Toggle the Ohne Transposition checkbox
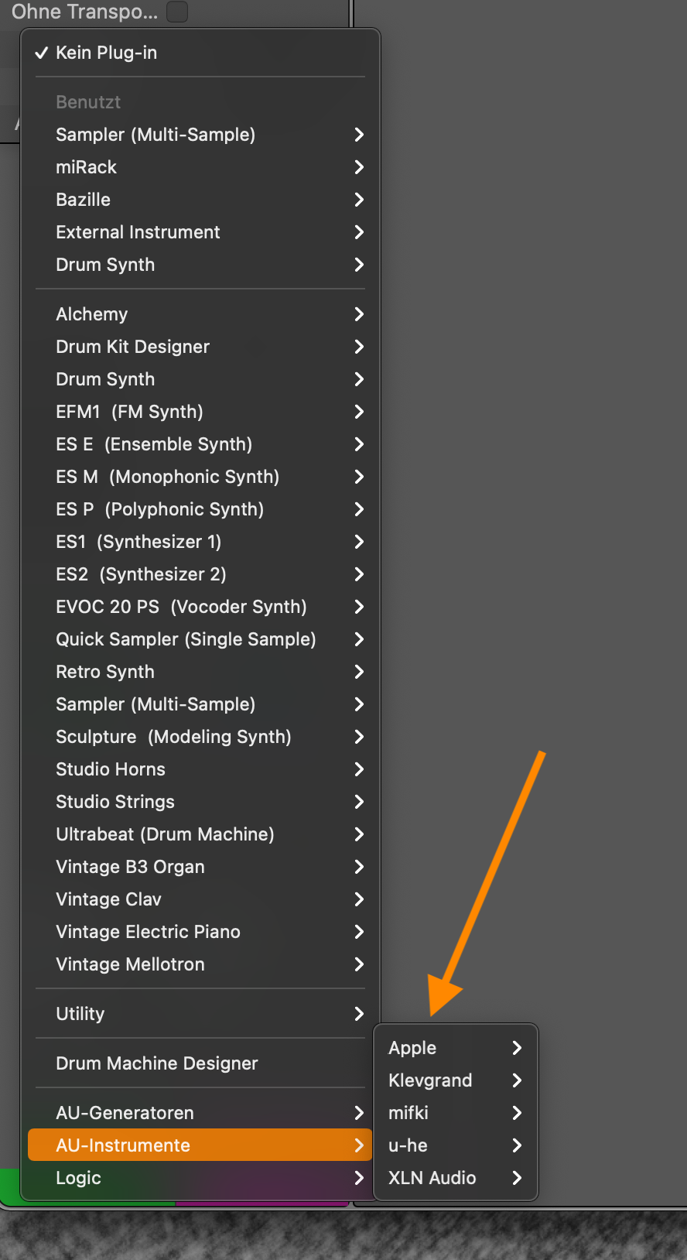The width and height of the screenshot is (687, 1260). tap(177, 12)
